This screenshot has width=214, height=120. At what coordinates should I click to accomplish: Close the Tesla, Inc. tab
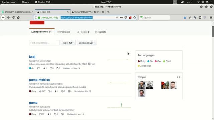coord(68,12)
